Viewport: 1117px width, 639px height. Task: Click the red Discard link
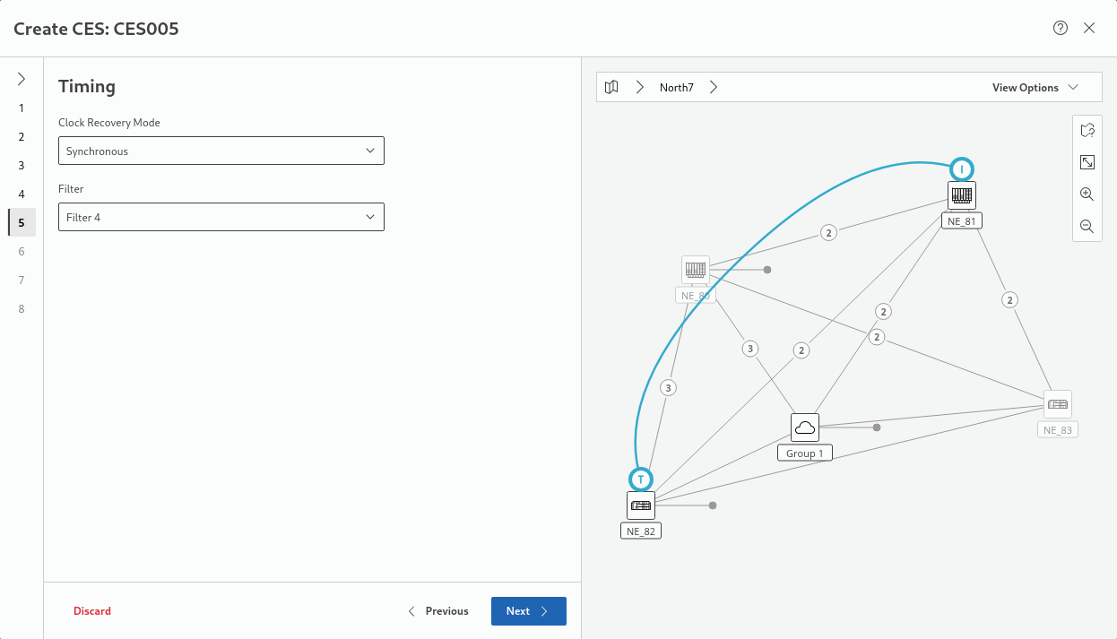point(92,611)
